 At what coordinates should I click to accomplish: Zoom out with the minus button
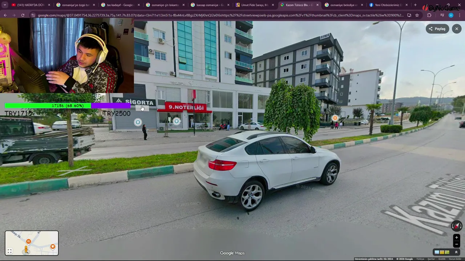(x=457, y=244)
